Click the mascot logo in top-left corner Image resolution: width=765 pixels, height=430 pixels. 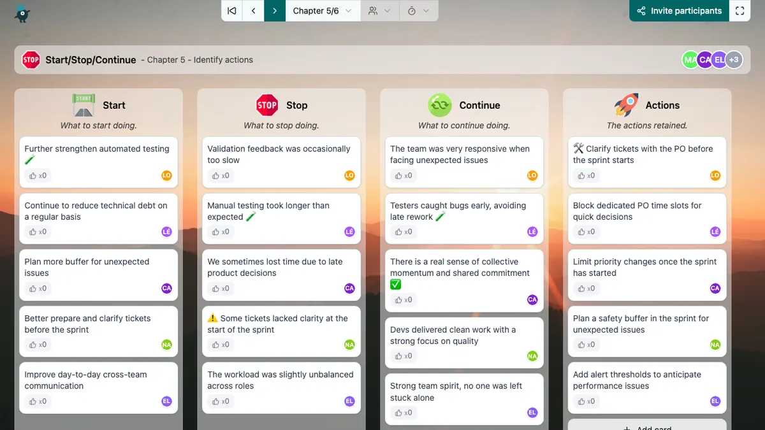tap(22, 13)
